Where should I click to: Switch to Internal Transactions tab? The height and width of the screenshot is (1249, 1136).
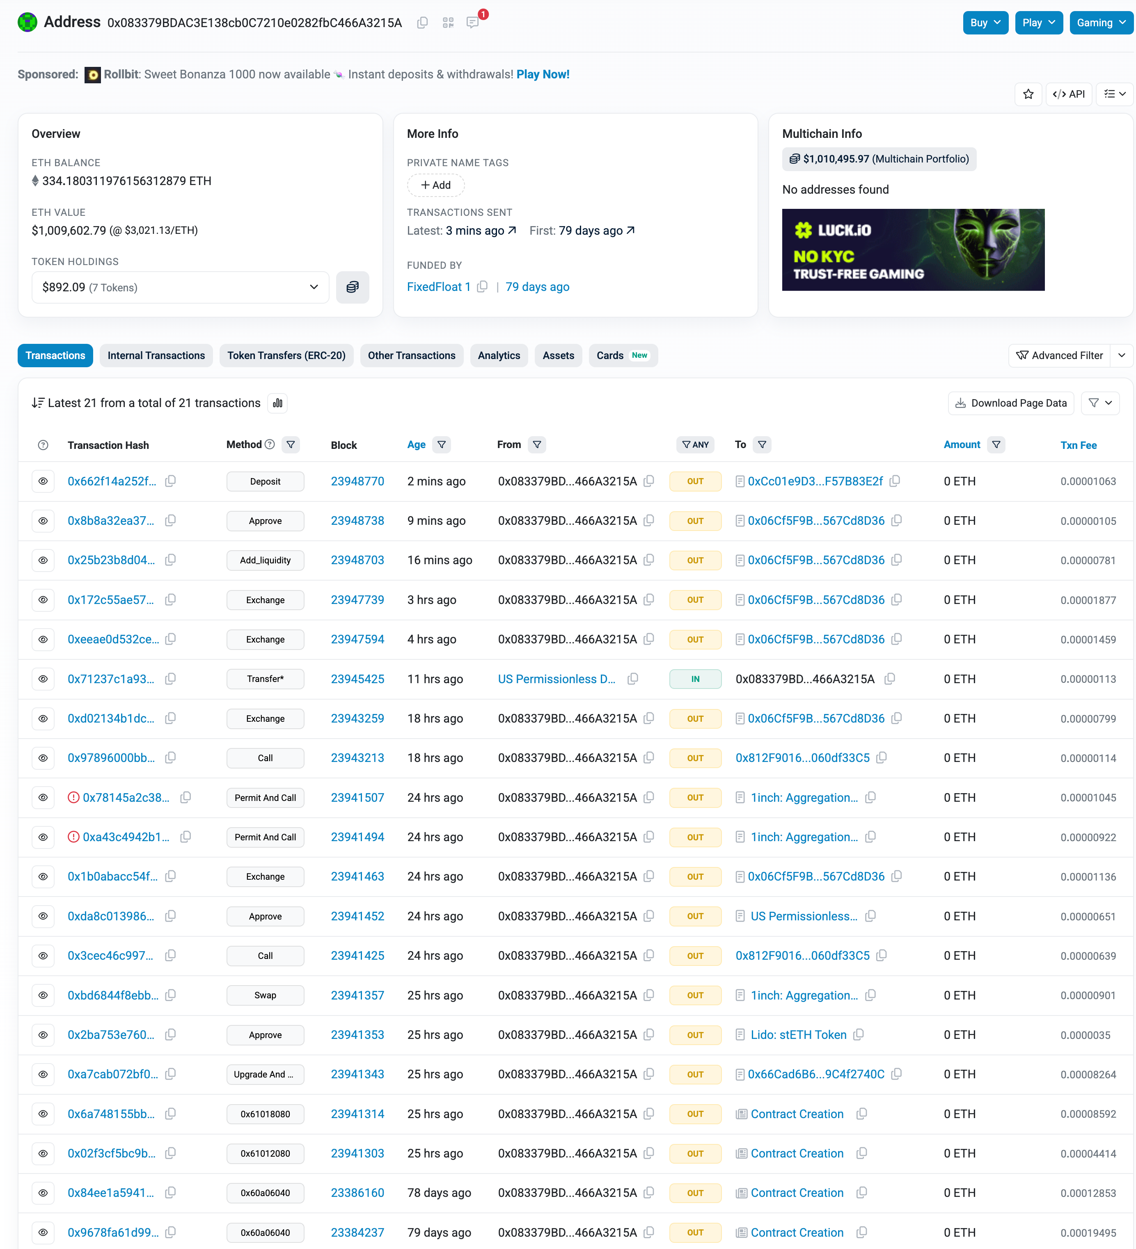click(x=156, y=356)
